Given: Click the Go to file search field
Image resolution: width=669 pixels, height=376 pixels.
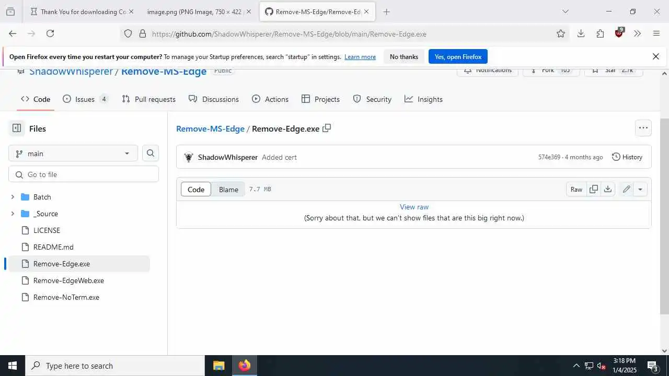Looking at the screenshot, I should tap(84, 174).
